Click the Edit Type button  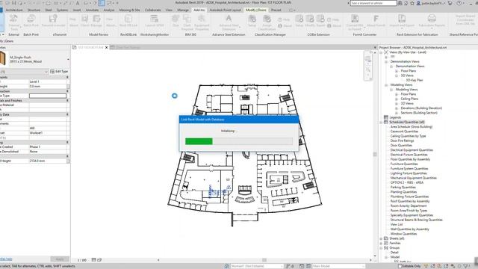pos(59,72)
